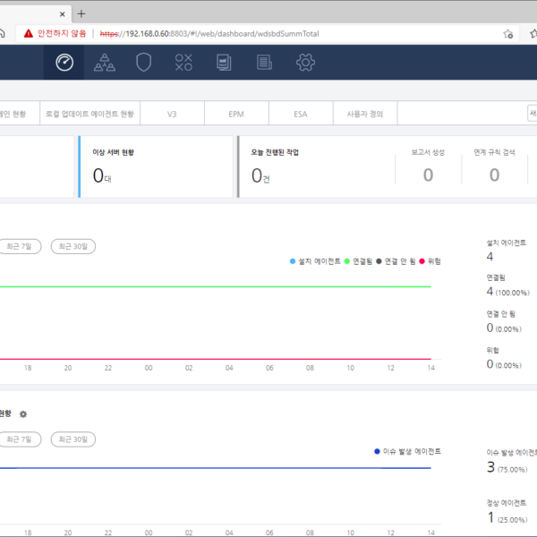Switch to the V3 tab
Viewport: 537px width, 537px height.
[172, 114]
